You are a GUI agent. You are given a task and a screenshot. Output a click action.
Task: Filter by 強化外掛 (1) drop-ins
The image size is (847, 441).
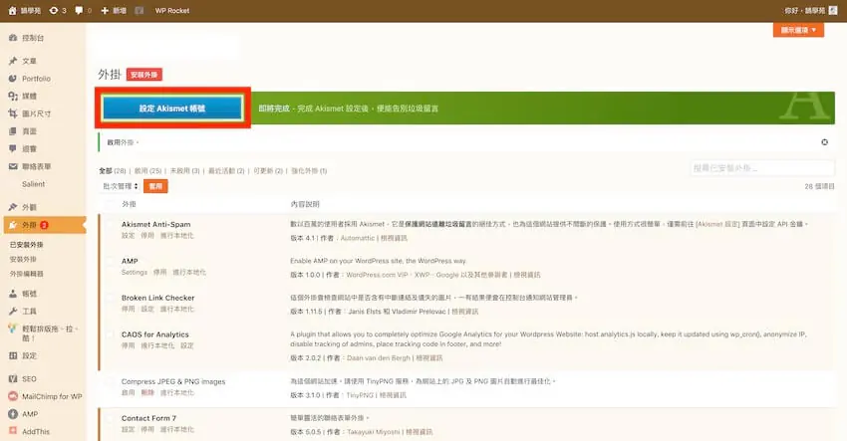pyautogui.click(x=309, y=170)
